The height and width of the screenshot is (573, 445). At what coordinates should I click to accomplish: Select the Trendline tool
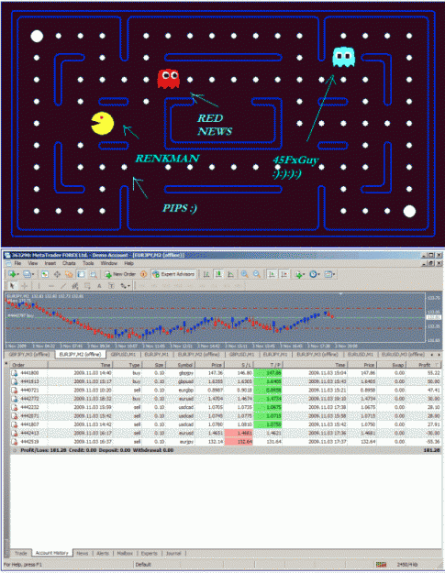[63, 286]
